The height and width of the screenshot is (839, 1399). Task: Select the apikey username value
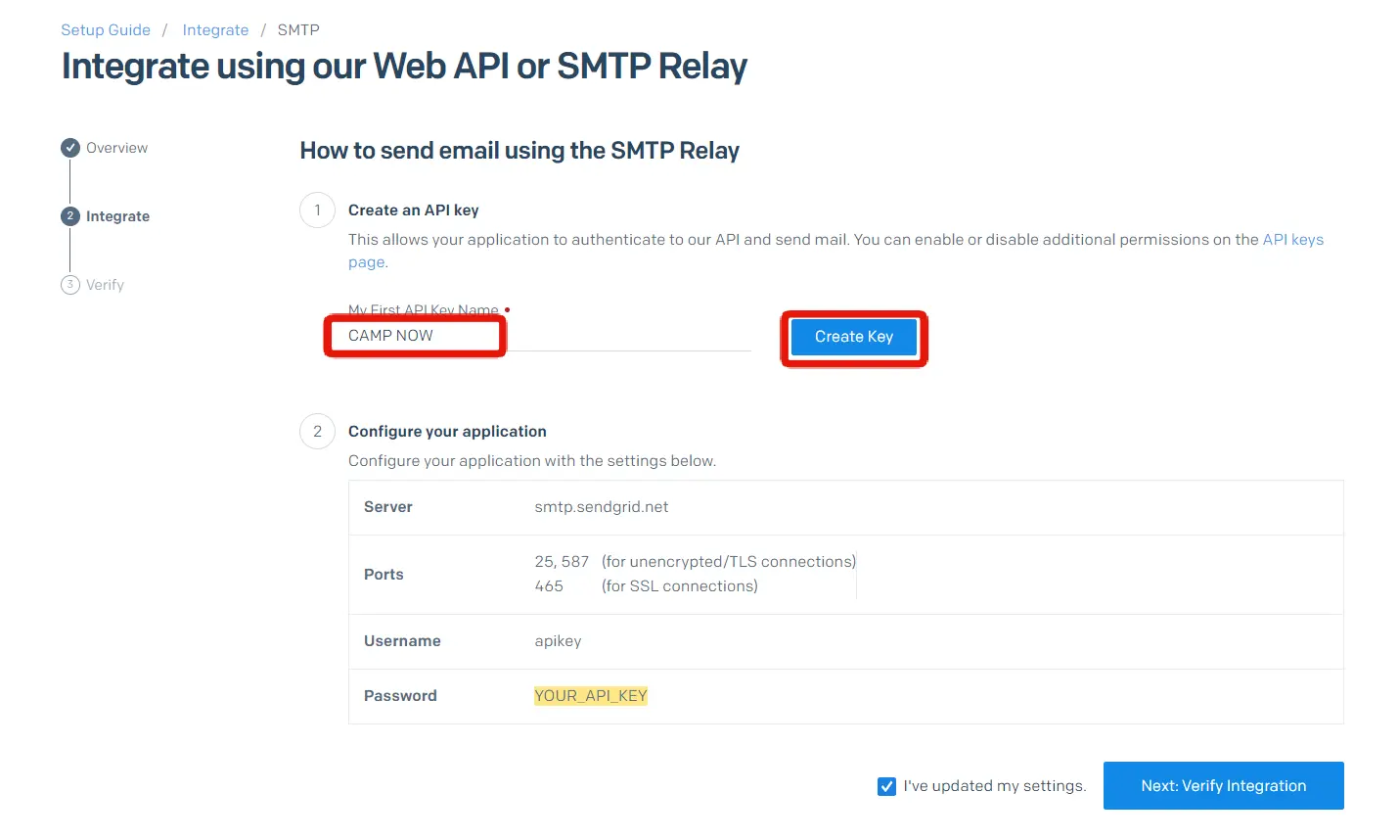tap(558, 641)
